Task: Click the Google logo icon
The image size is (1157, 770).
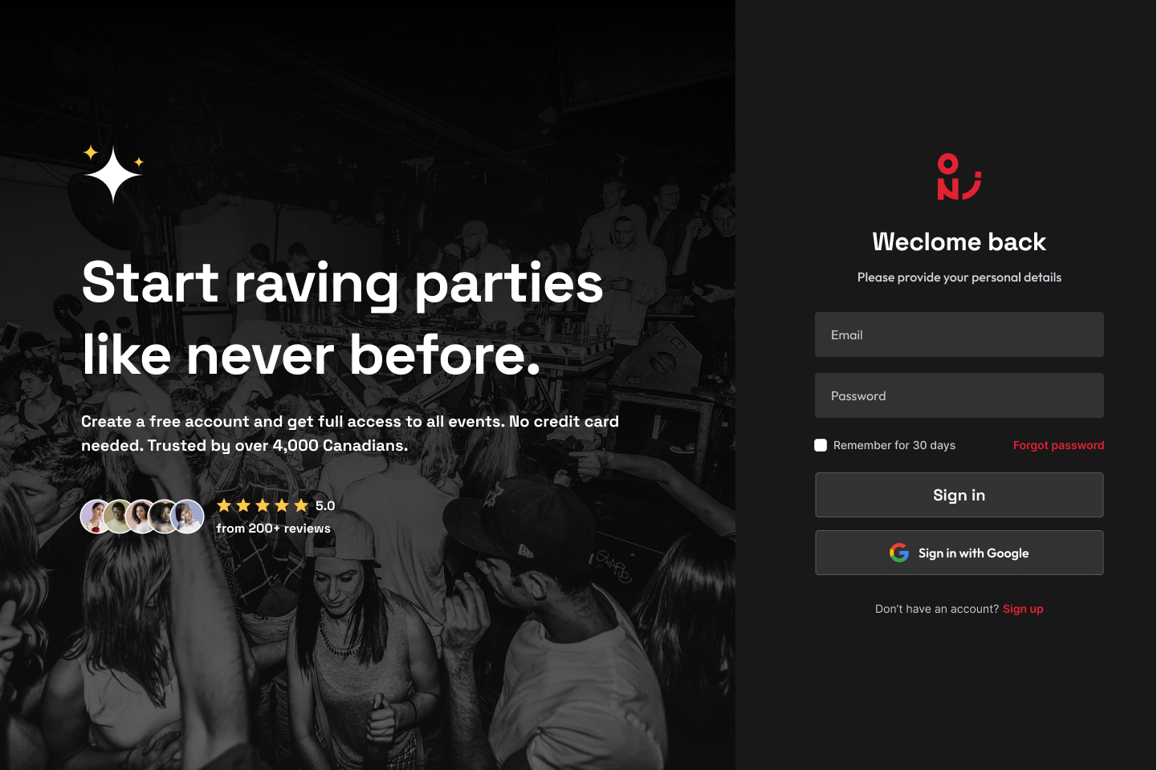Action: 899,553
